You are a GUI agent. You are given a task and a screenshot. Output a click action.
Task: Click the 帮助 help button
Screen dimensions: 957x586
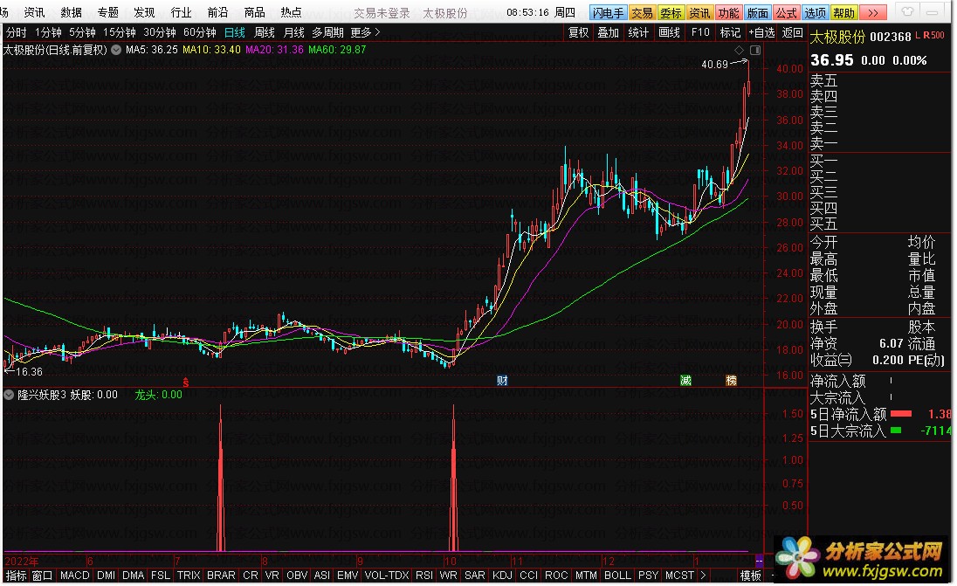pos(844,13)
